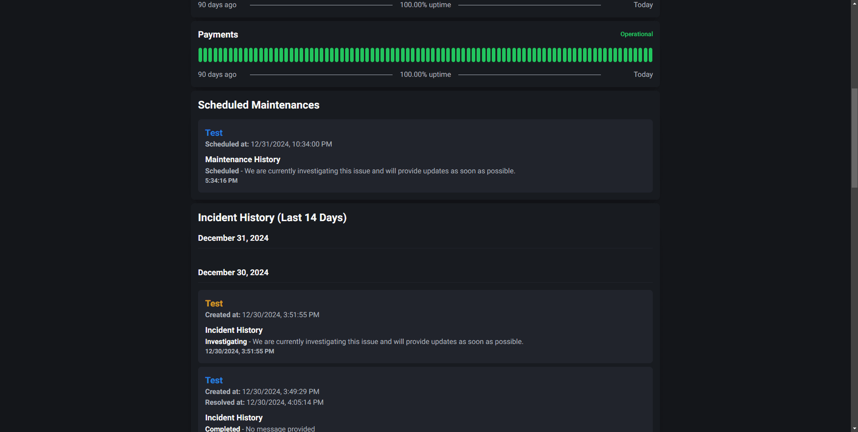Click the leftmost Payments uptime bar
This screenshot has height=432, width=858.
click(x=200, y=55)
